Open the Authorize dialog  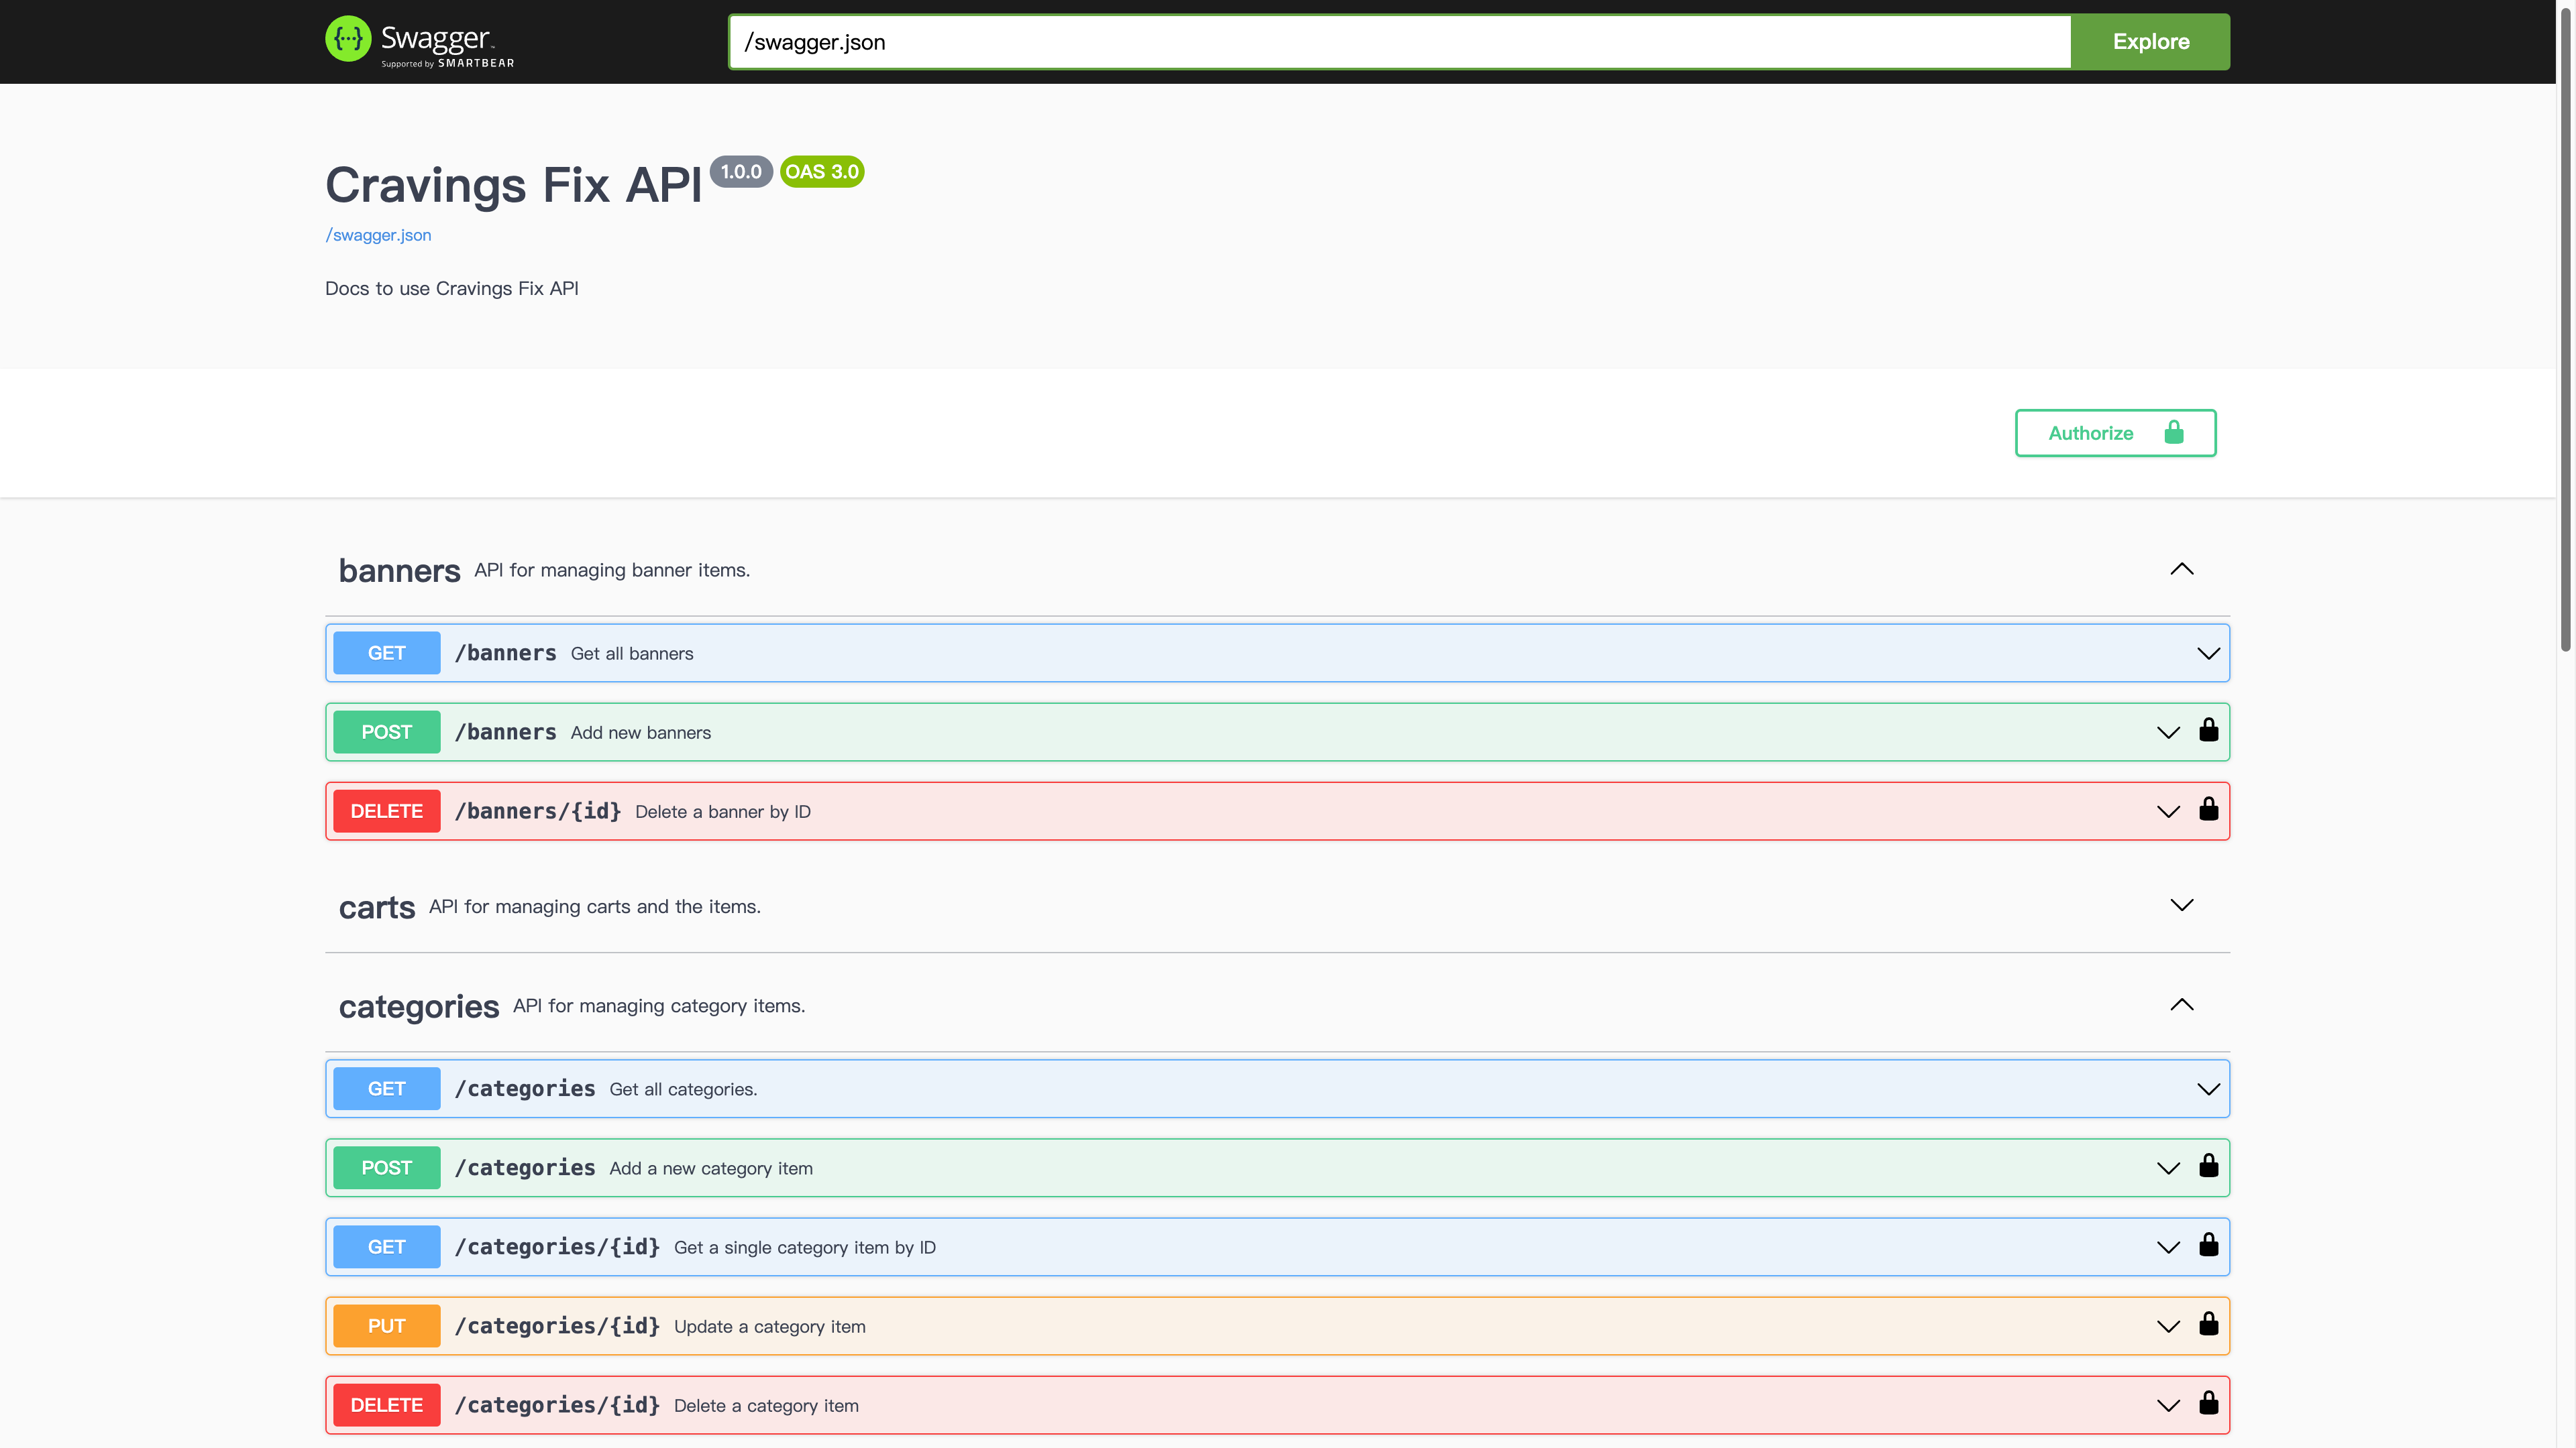tap(2114, 432)
